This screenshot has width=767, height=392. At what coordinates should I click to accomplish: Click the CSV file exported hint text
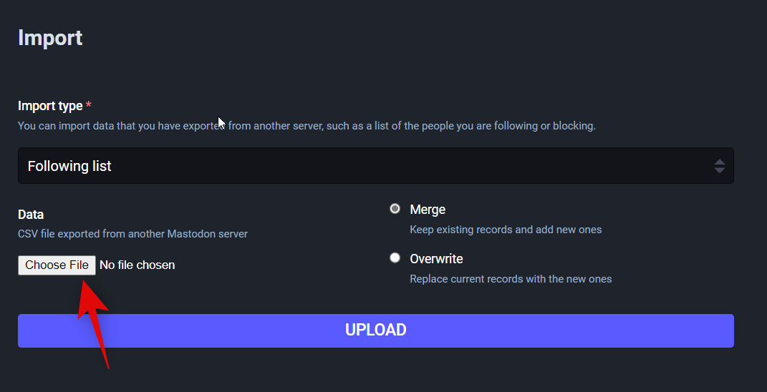(x=132, y=234)
